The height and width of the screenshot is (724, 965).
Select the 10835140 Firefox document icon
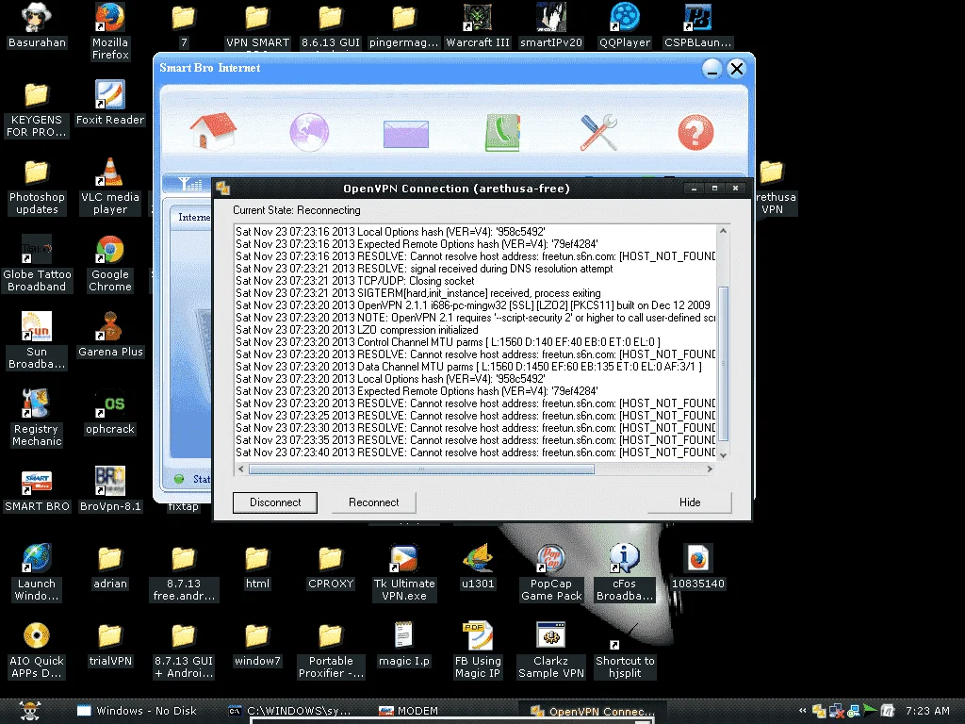tap(698, 567)
